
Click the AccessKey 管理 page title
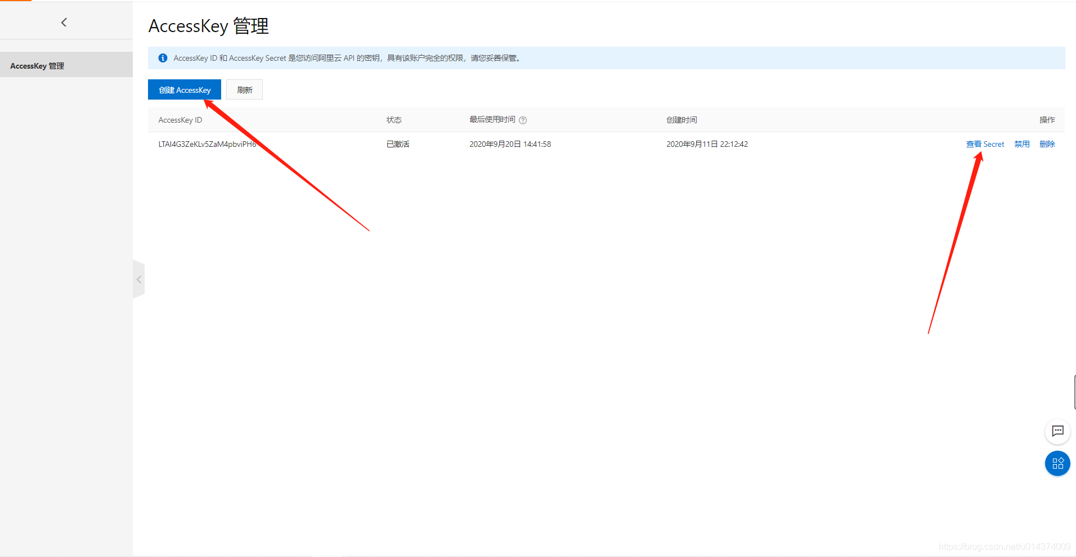coord(209,26)
